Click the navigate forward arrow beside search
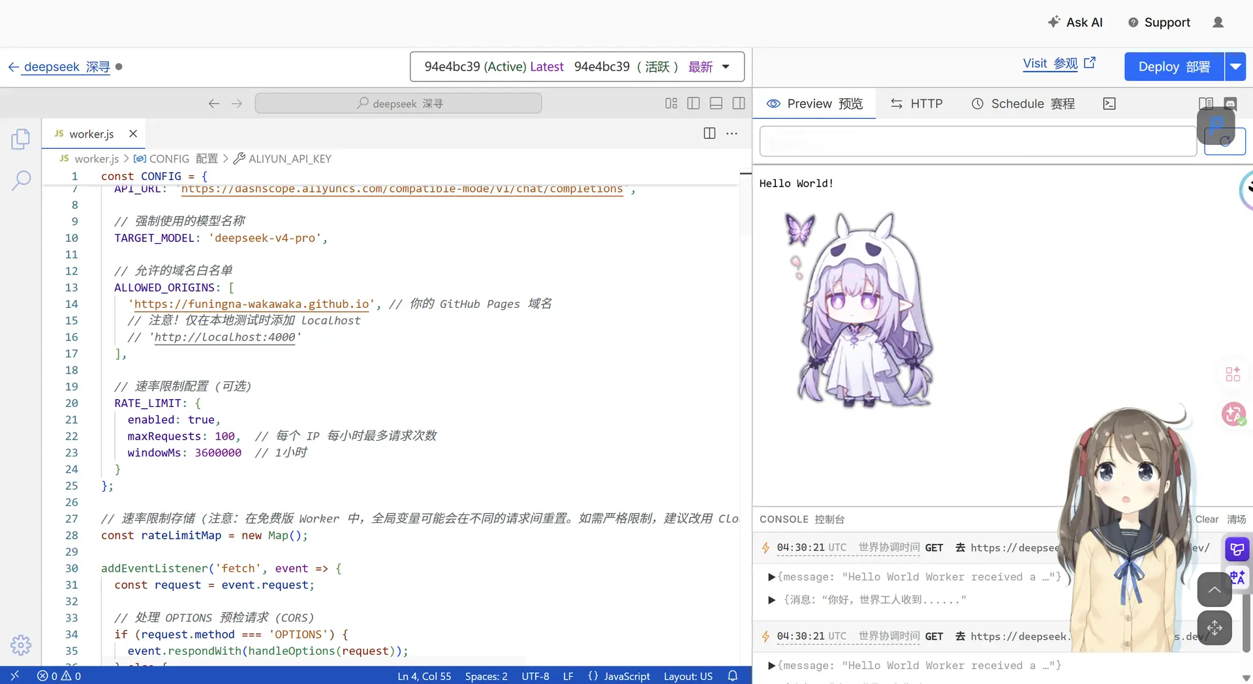1253x684 pixels. (x=236, y=104)
